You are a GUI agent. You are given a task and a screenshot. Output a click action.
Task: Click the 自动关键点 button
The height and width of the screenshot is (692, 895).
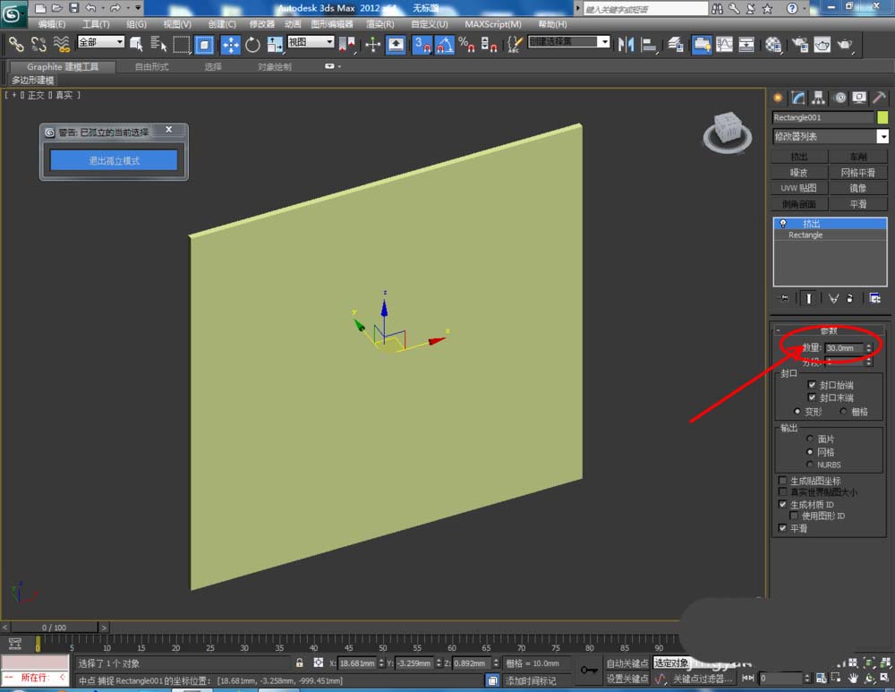click(x=627, y=662)
